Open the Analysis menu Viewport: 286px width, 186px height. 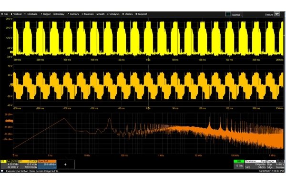coord(113,14)
